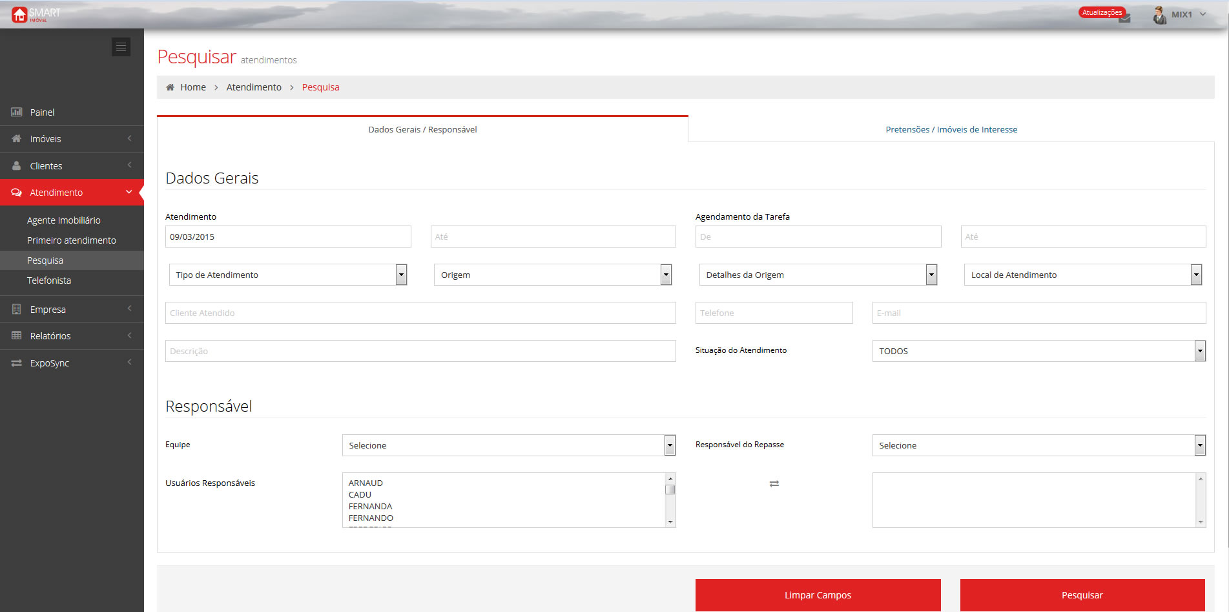Open the Origem dropdown
Screen dimensions: 1229x612
552,275
